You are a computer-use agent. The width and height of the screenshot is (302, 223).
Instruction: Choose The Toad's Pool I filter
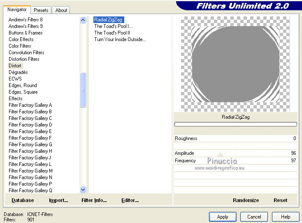point(113,26)
